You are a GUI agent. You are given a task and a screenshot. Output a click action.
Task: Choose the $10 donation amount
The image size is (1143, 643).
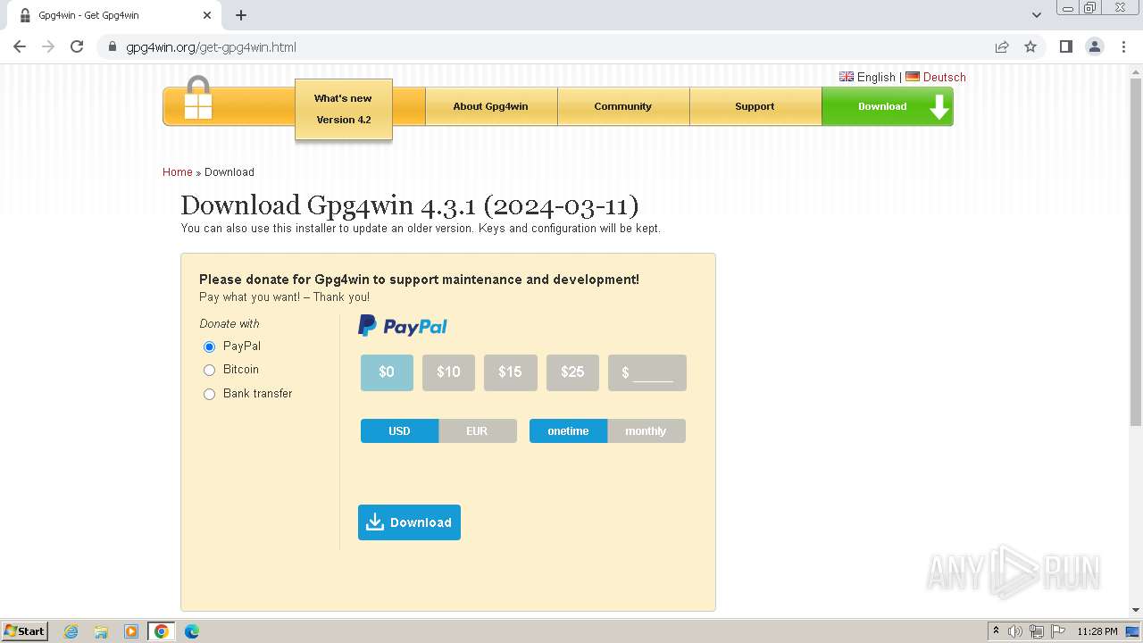(448, 372)
